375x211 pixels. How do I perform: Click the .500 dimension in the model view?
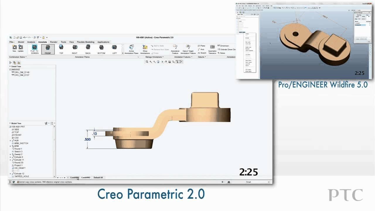87,139
